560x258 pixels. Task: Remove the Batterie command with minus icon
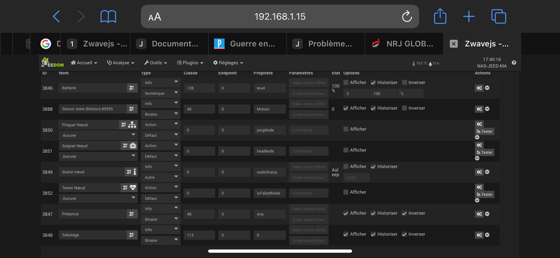487,88
